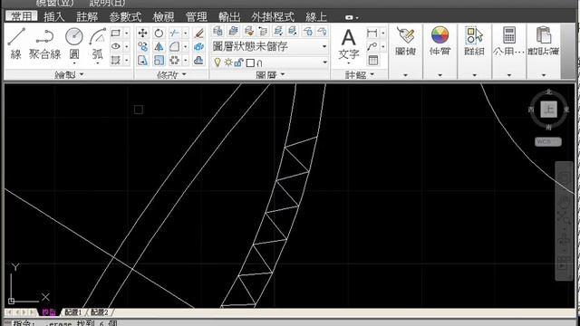Open rectangle tool dropdown arrow
580x326 pixels.
pos(127,33)
